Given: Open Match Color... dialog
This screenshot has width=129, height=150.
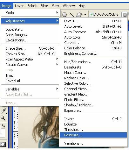Looking at the screenshot, I should point(93,73).
